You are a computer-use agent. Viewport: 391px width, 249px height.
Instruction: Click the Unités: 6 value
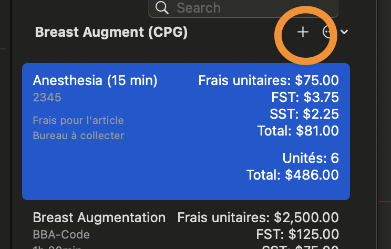click(311, 158)
